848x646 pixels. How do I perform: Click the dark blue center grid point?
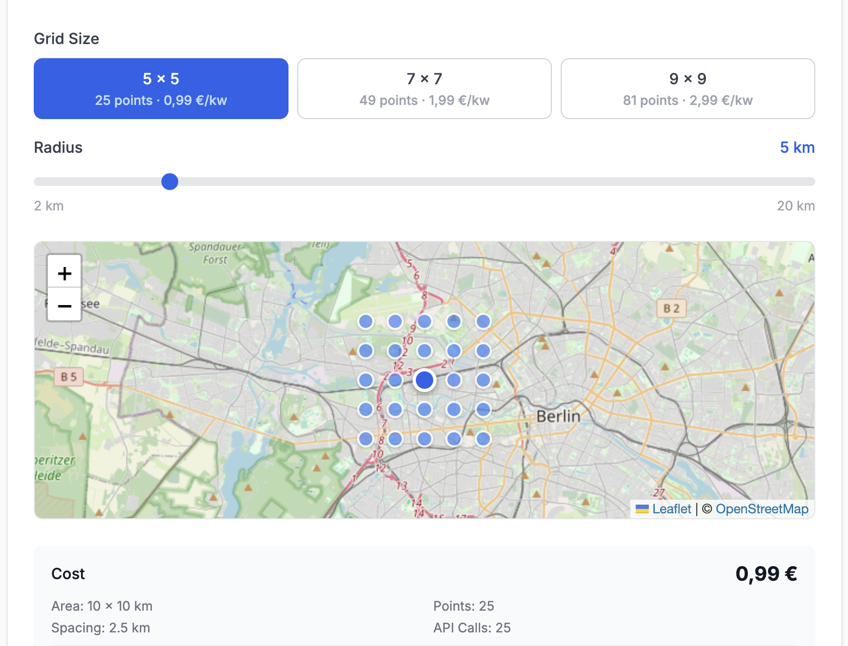(425, 380)
